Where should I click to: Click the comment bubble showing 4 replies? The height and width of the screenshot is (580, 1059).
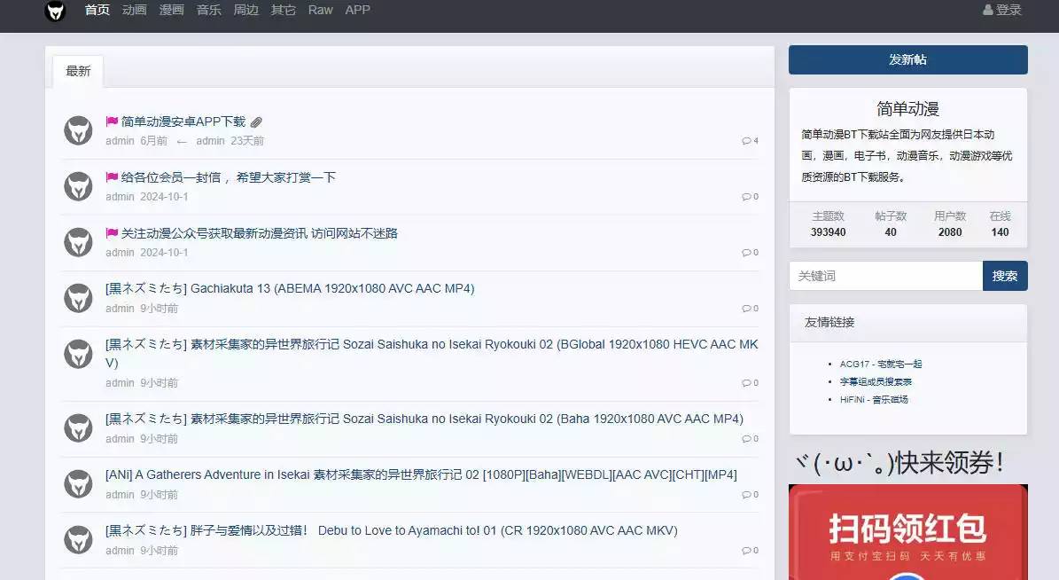749,140
